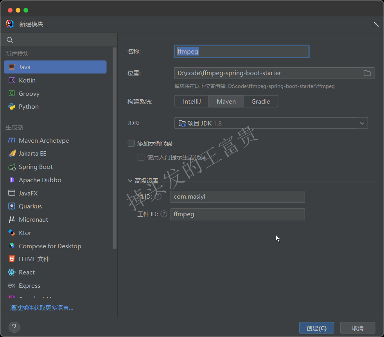Select the Express ex icon
Viewport: 384px width, 337px height.
(x=12, y=285)
